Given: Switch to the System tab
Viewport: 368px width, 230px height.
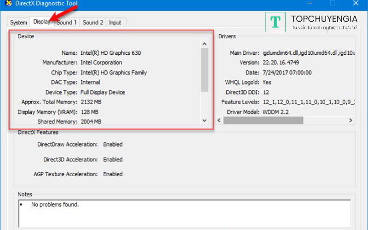Looking at the screenshot, I should click(18, 23).
